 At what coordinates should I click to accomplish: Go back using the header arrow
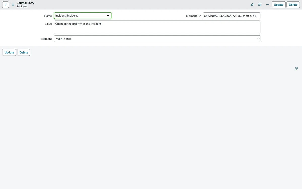click(6, 5)
